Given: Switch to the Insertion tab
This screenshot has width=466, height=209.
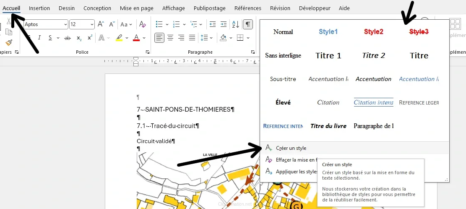Looking at the screenshot, I should tap(39, 8).
